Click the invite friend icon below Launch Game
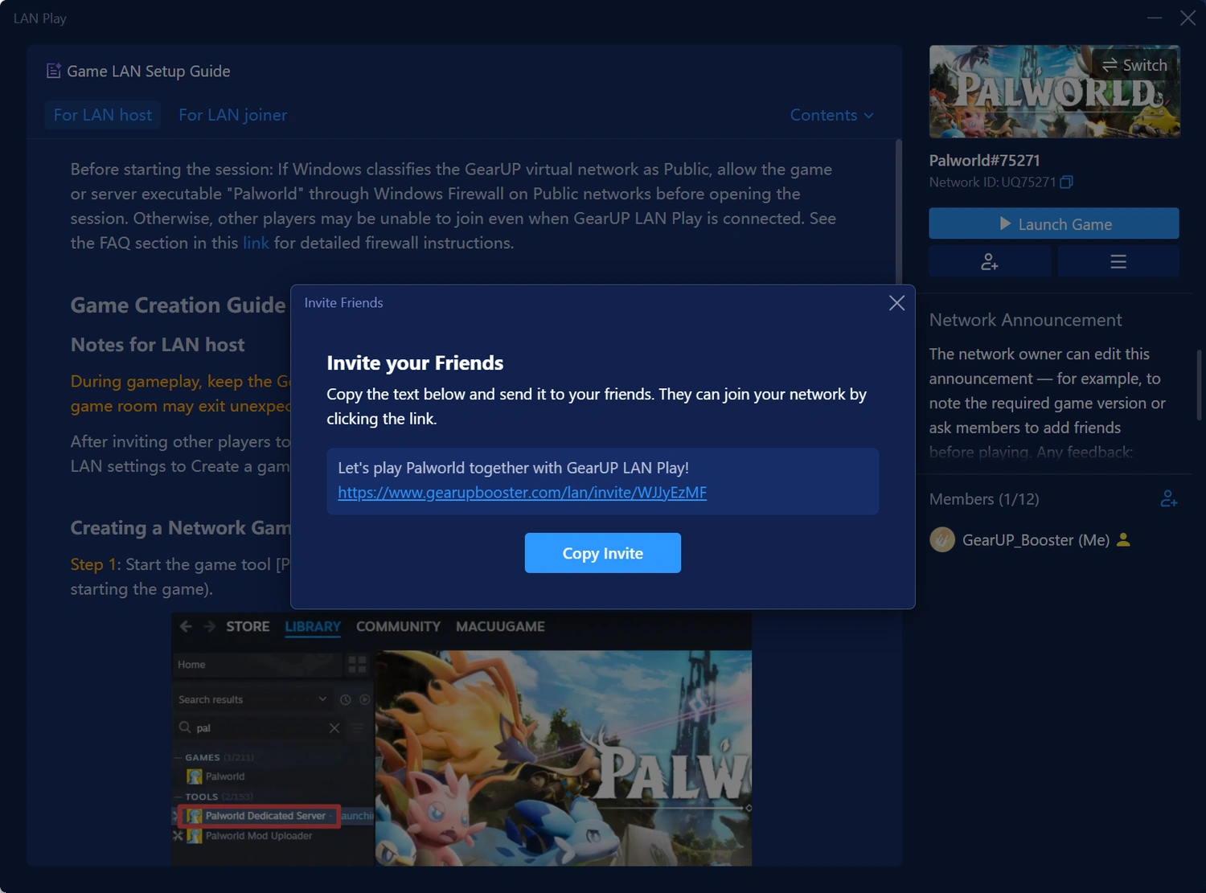This screenshot has width=1206, height=893. 990,261
